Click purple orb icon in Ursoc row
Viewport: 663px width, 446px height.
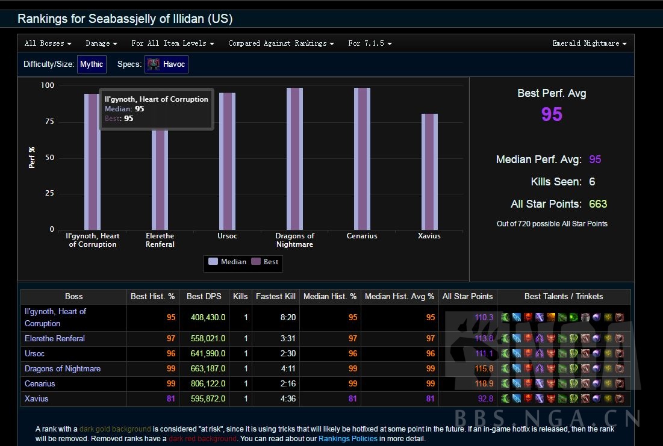pyautogui.click(x=597, y=353)
